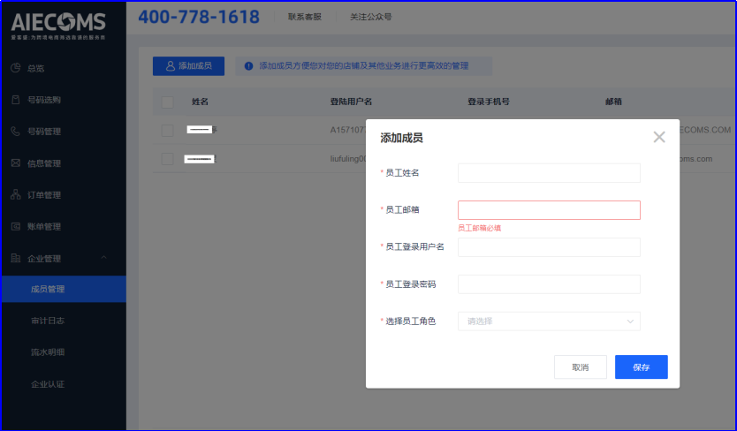The width and height of the screenshot is (737, 431).
Task: Click the 订单管理 icon
Action: pyautogui.click(x=16, y=194)
